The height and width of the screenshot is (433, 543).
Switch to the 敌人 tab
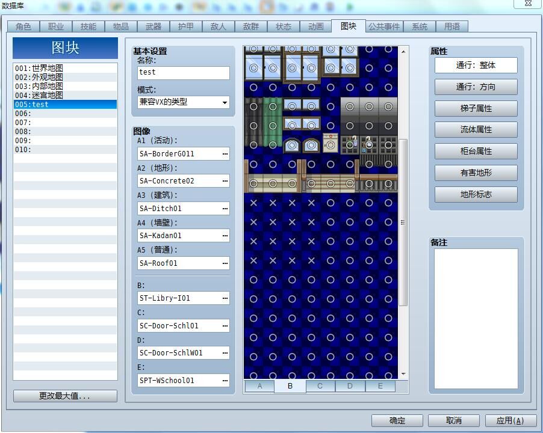pos(219,26)
